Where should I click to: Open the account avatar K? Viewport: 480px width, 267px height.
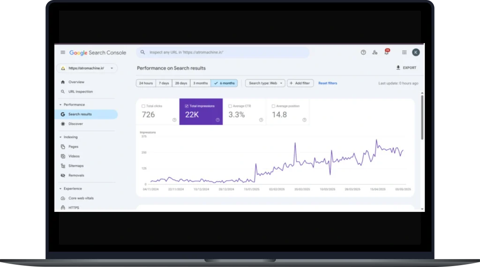click(416, 52)
